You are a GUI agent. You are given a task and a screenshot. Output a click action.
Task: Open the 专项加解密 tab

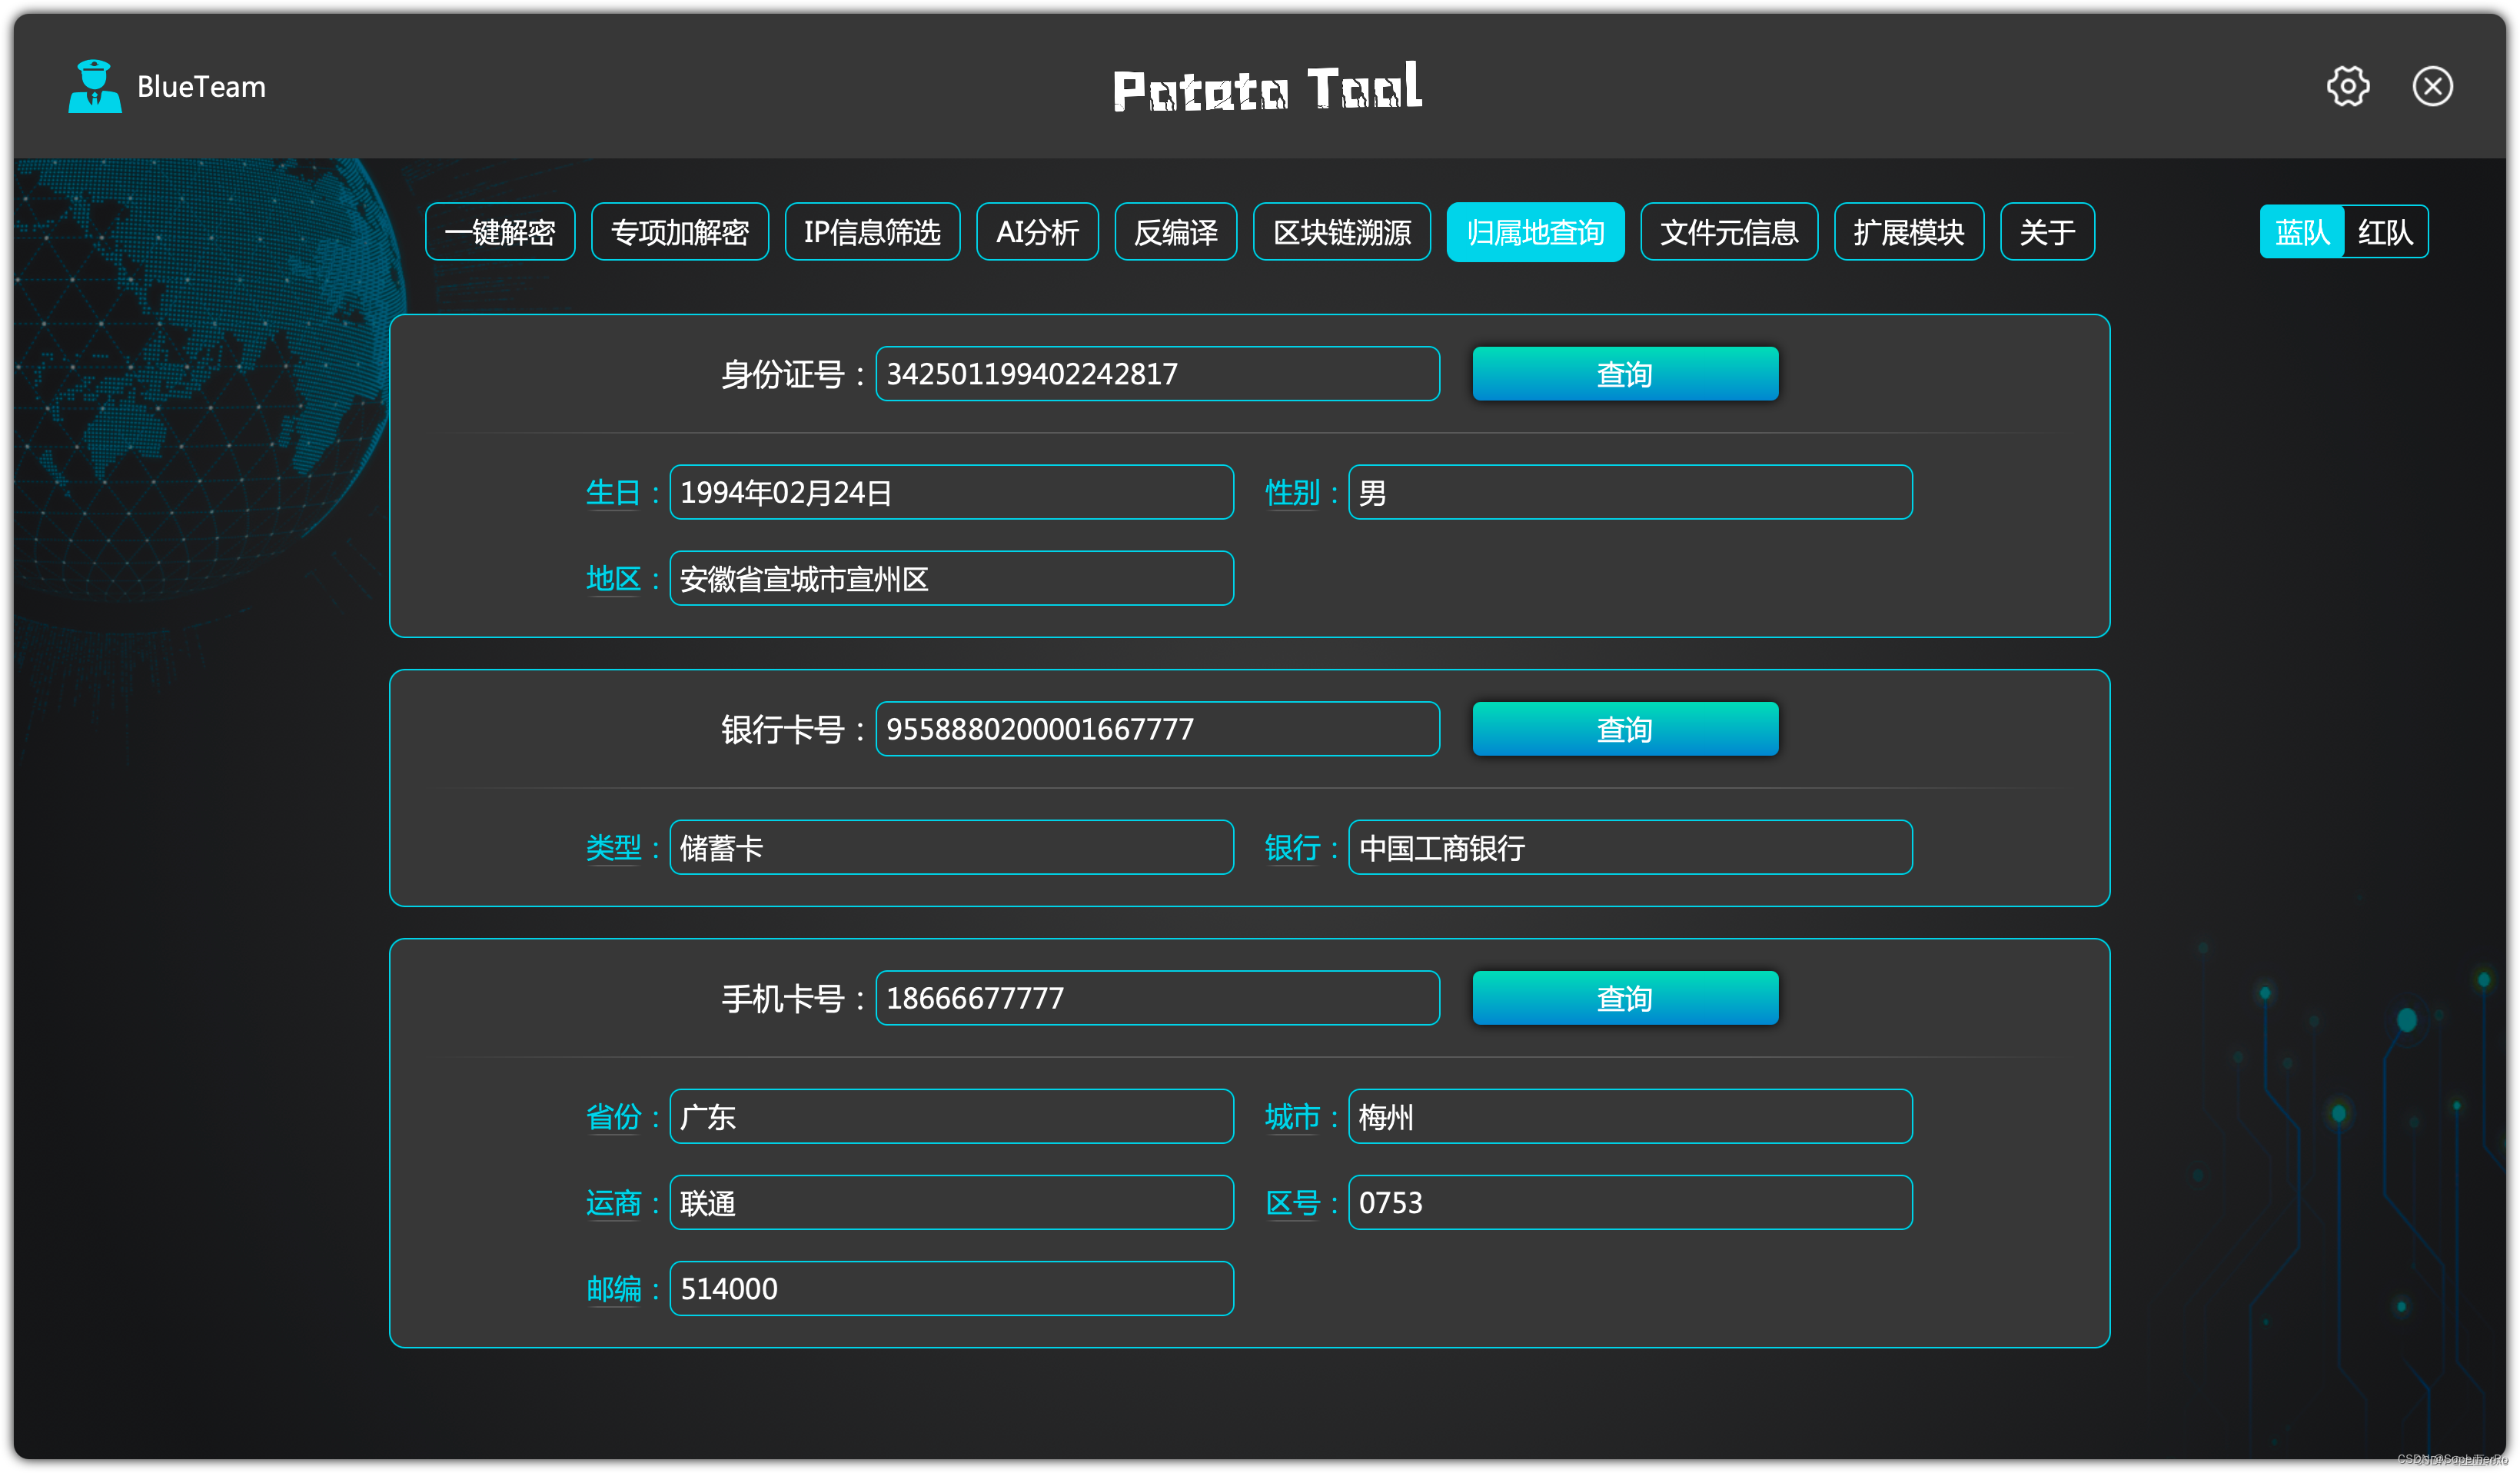[679, 232]
